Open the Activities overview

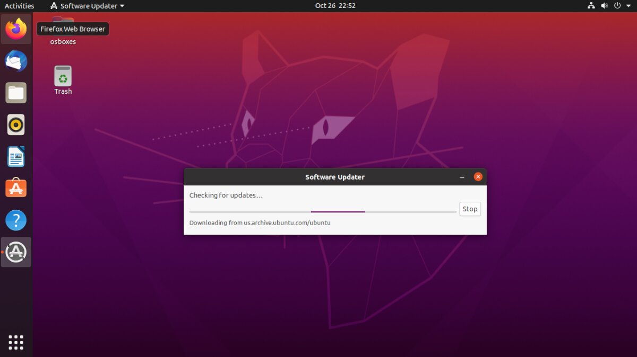tap(19, 6)
